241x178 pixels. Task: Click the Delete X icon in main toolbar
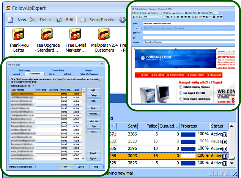click(x=33, y=20)
